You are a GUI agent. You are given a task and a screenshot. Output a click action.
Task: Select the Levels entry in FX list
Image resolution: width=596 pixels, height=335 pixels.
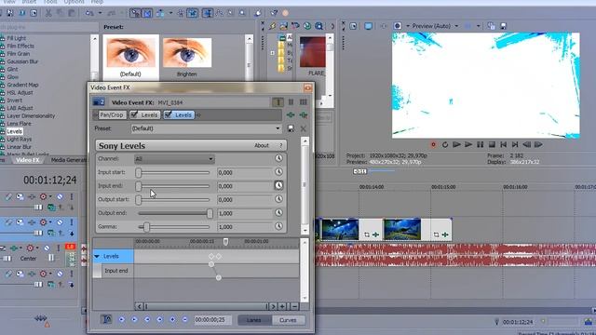pyautogui.click(x=15, y=131)
